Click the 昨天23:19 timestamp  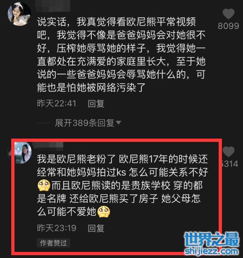pos(57,228)
